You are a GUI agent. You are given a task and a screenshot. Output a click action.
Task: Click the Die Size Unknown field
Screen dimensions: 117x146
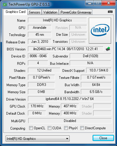click(78, 35)
